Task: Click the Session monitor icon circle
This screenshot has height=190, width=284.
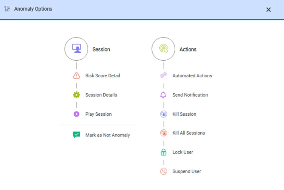Action: [x=76, y=49]
